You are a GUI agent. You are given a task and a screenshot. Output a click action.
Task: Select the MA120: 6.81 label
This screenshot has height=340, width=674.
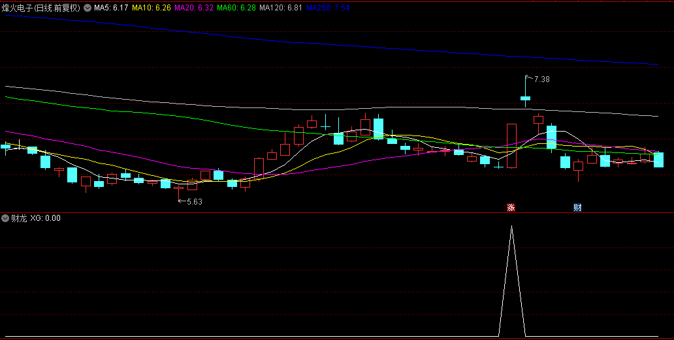(x=281, y=8)
